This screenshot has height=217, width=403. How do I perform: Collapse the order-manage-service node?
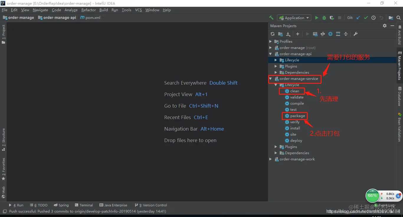pyautogui.click(x=271, y=79)
